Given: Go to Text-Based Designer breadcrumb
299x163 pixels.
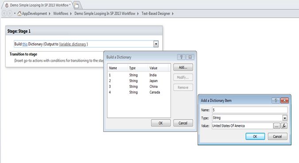Looking at the screenshot, I should (156, 14).
